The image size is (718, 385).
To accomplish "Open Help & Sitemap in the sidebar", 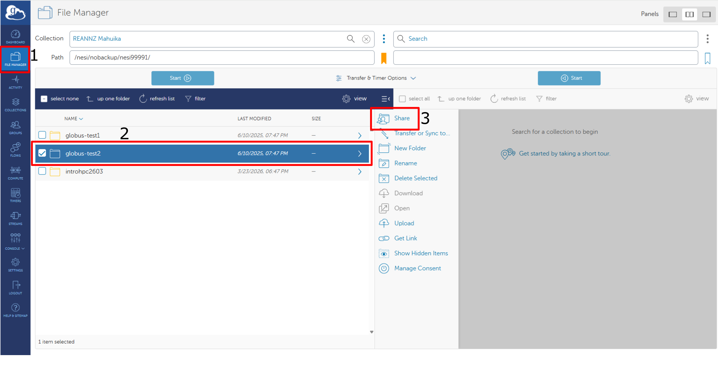I will tap(15, 310).
